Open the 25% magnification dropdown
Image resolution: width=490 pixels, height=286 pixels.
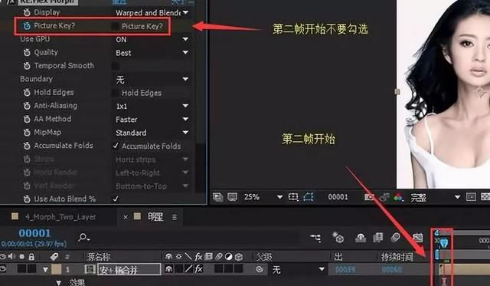coord(279,197)
